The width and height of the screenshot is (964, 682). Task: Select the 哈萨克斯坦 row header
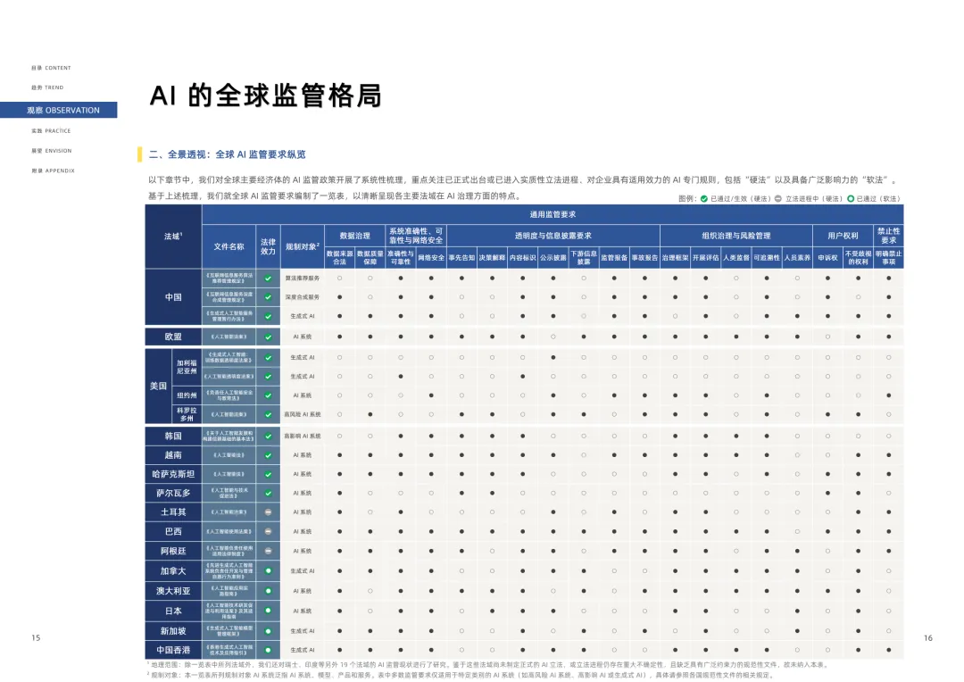(x=173, y=474)
